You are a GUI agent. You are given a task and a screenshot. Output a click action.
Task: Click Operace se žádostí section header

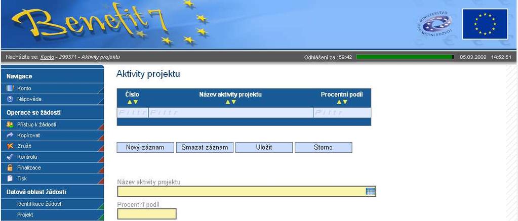coord(33,112)
